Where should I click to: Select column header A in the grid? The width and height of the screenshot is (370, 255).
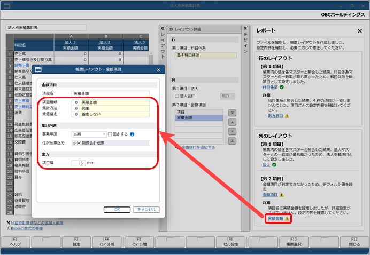(71, 36)
